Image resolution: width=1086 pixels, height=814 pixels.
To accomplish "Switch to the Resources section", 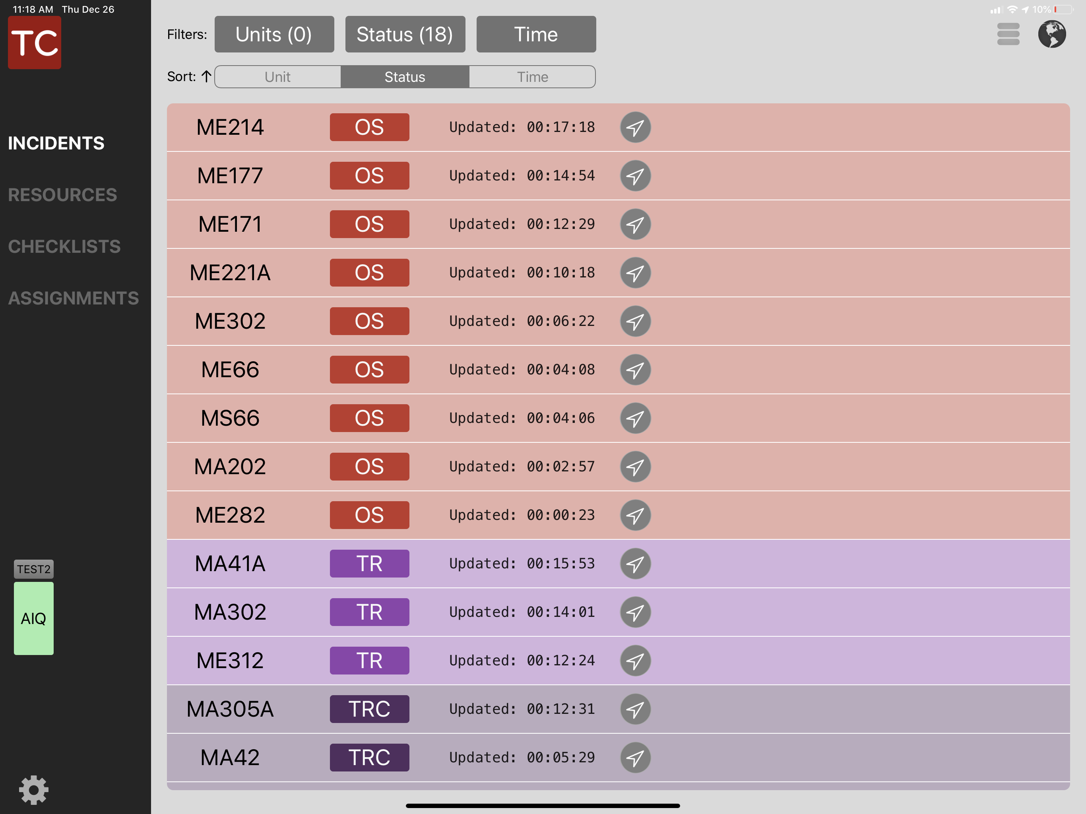I will pyautogui.click(x=62, y=195).
